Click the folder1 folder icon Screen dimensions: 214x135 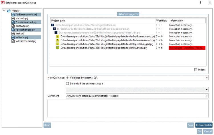9,11
